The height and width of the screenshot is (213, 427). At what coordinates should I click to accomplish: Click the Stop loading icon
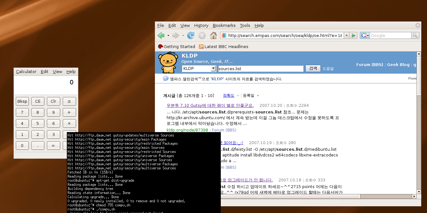point(202,35)
